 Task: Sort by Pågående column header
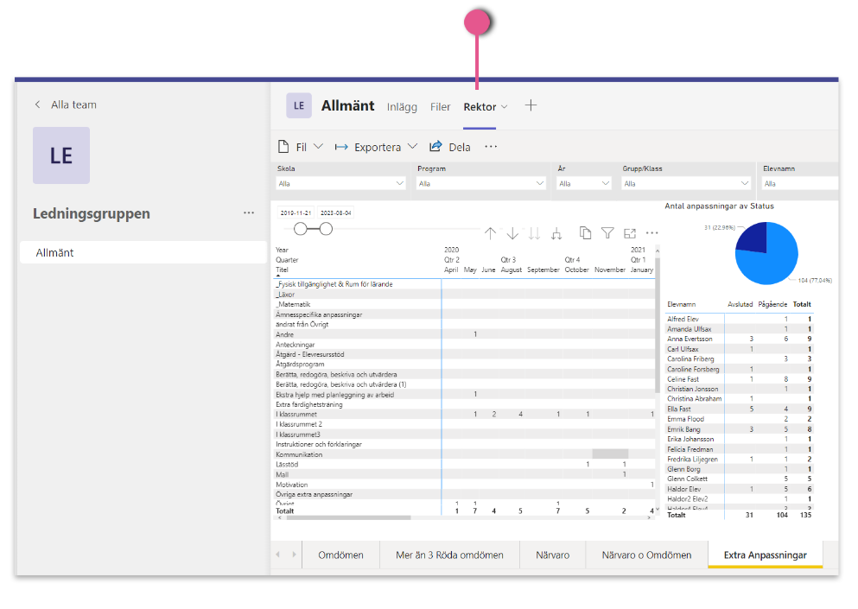[772, 304]
